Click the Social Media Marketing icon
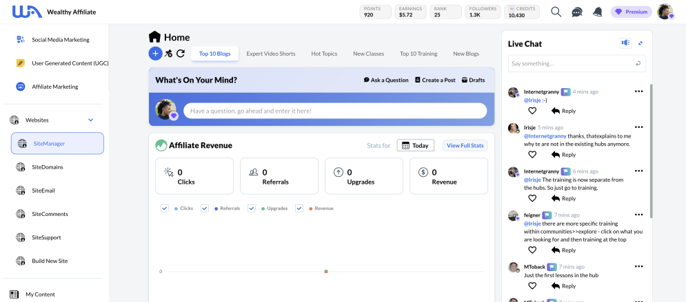Viewport: 686px width, 302px height. (x=21, y=40)
